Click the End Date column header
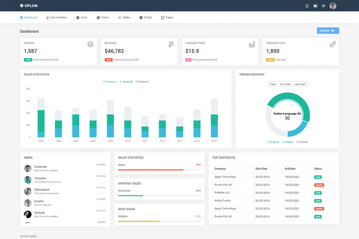359x239 pixels. 290,168
